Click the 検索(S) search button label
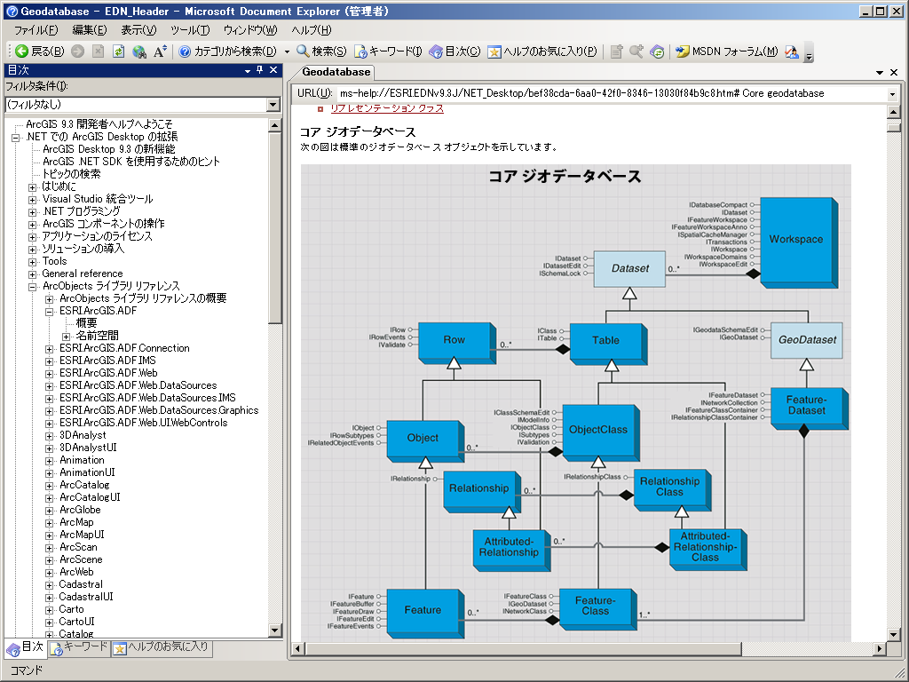This screenshot has height=682, width=909. tap(329, 52)
